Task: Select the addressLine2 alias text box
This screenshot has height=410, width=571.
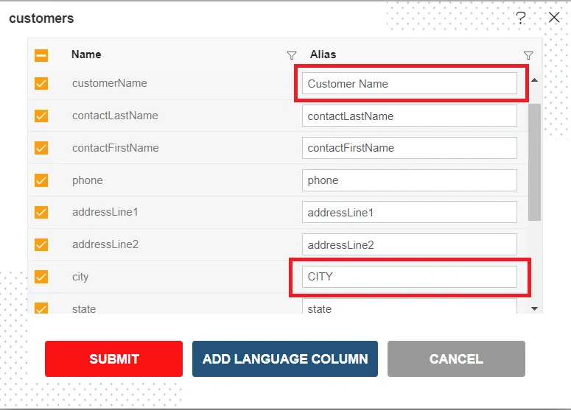Action: [x=409, y=244]
